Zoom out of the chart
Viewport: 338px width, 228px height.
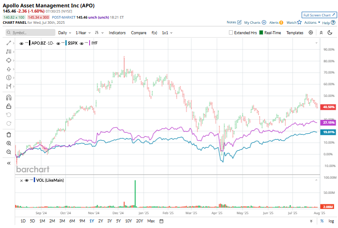tap(9, 152)
